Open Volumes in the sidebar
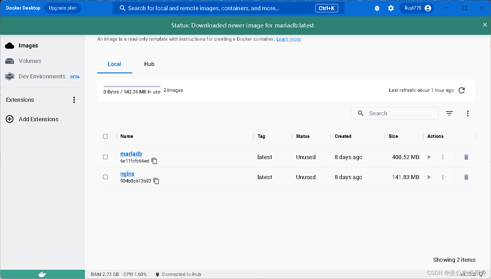This screenshot has width=491, height=279. click(30, 61)
